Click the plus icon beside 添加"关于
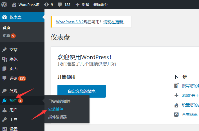Screen dimensions: 199x131 point(176,95)
